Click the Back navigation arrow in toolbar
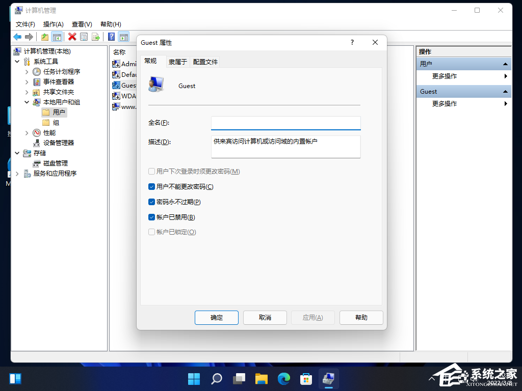 coord(17,37)
